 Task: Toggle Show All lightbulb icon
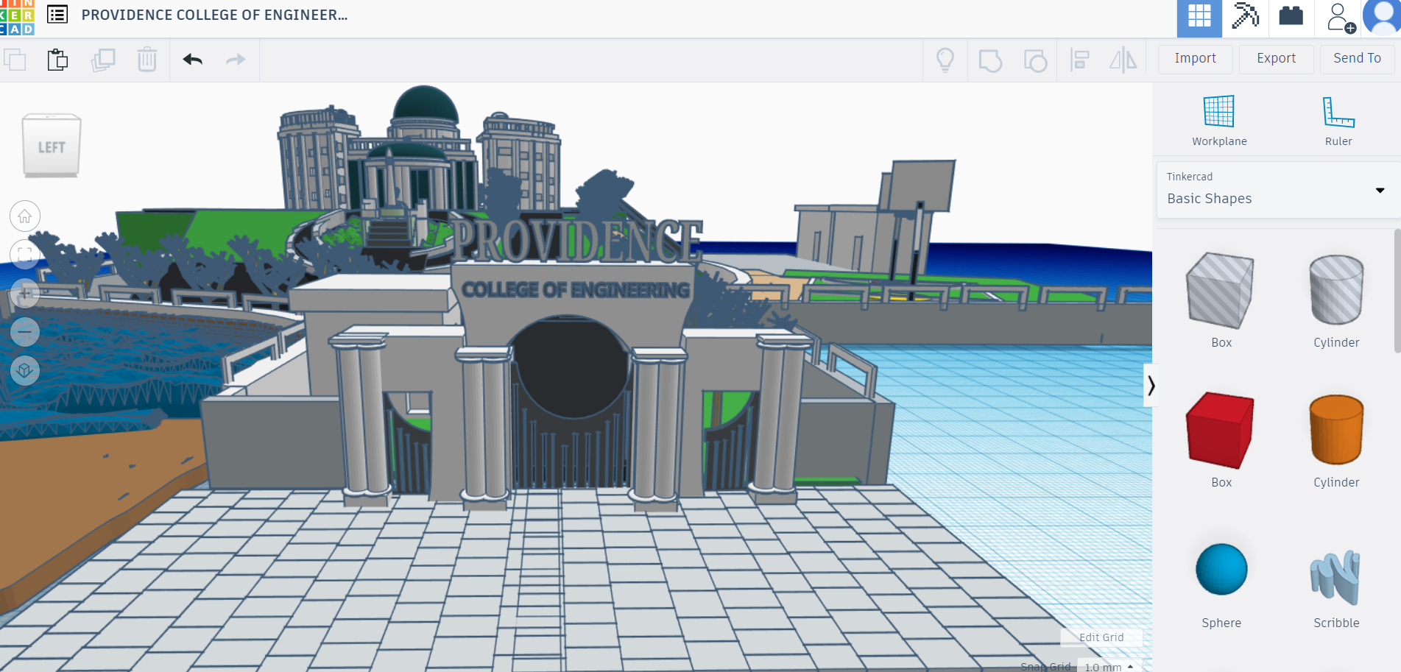(945, 60)
